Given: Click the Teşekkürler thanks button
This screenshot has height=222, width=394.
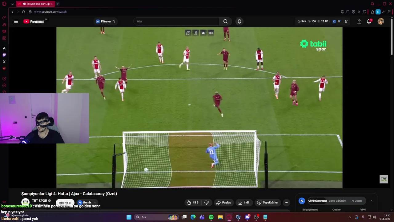Looking at the screenshot, I should click(x=267, y=203).
